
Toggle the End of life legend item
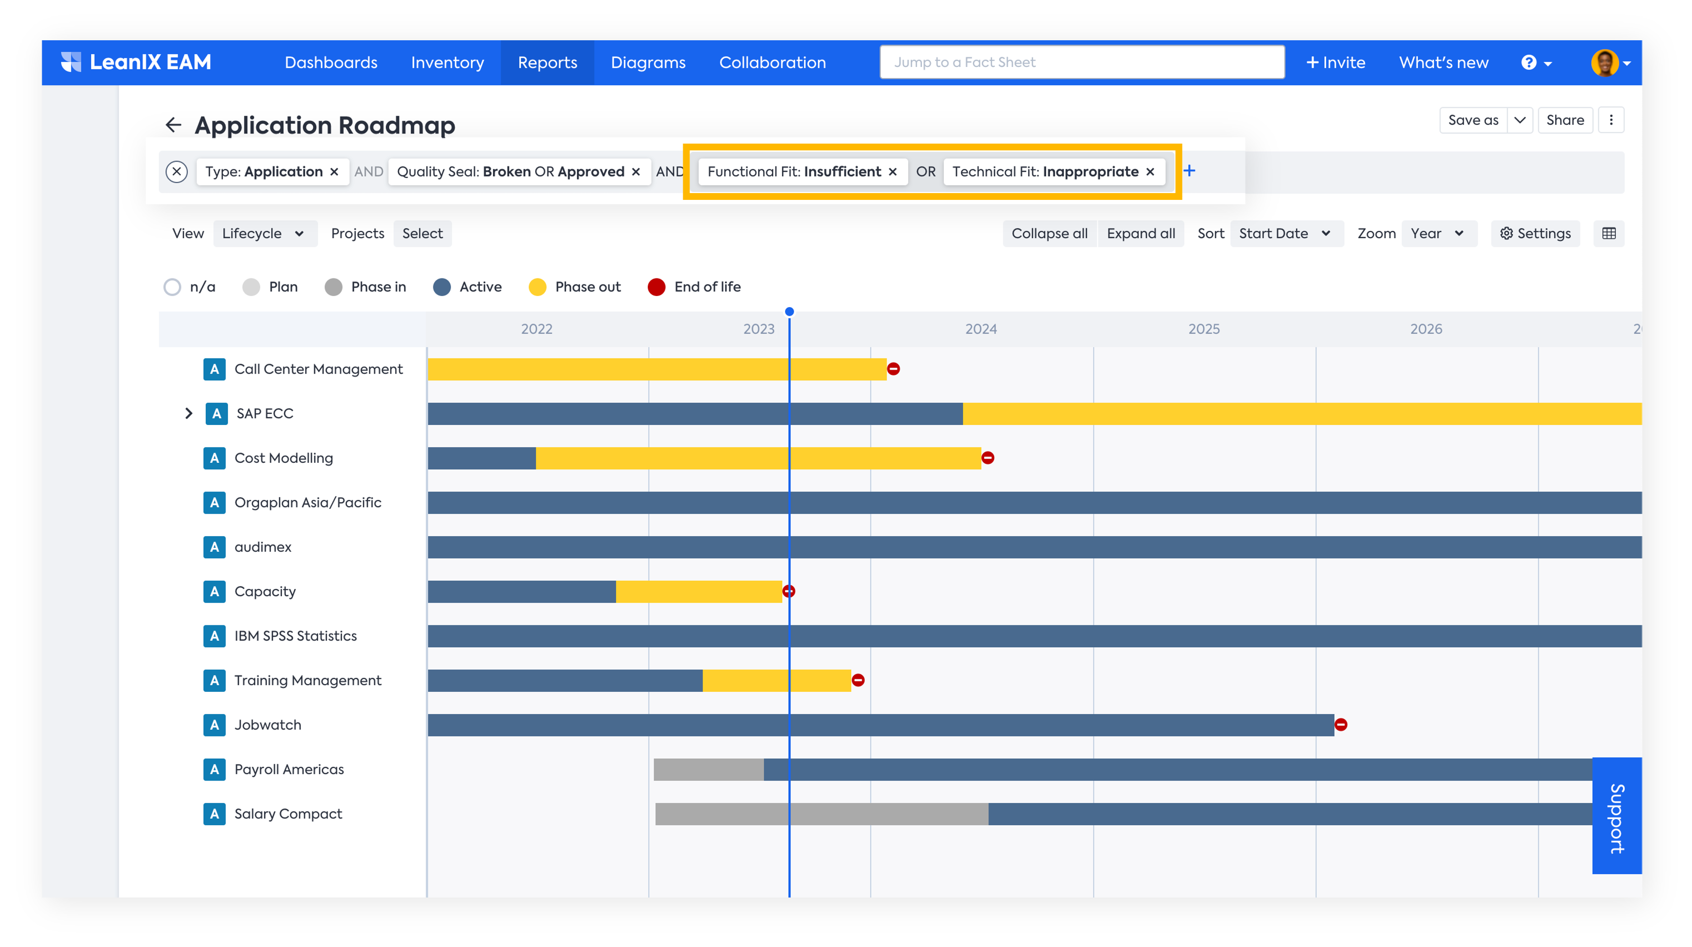click(x=694, y=287)
